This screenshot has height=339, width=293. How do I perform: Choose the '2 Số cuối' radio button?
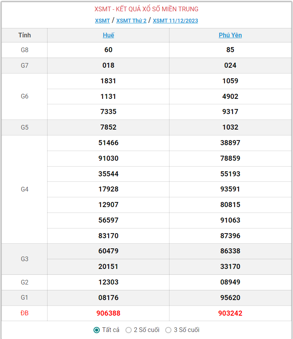coord(129,330)
